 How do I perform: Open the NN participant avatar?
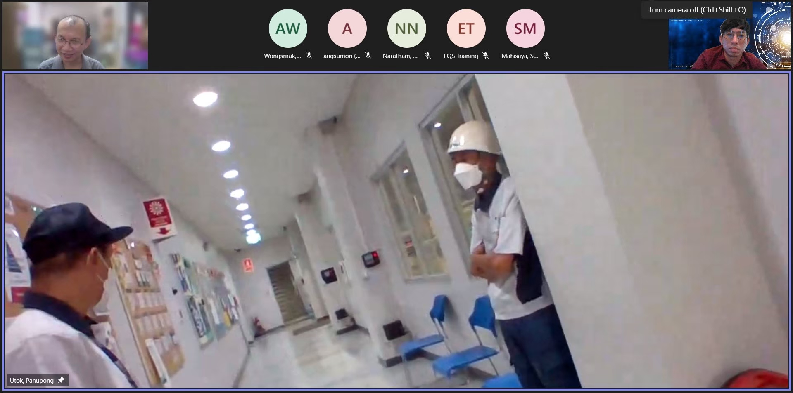pyautogui.click(x=406, y=28)
